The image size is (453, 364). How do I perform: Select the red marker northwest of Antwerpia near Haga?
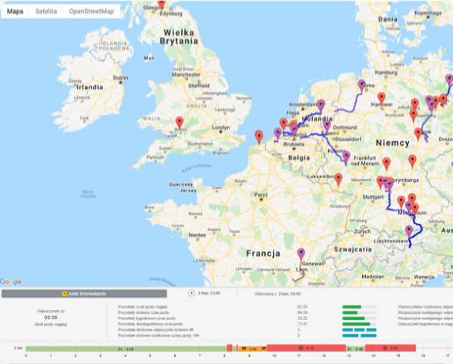[x=284, y=124]
